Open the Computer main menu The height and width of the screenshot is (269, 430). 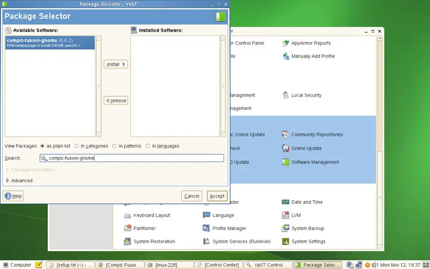click(x=17, y=265)
